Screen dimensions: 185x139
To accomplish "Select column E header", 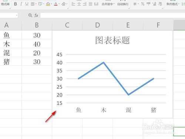I will (128, 25).
